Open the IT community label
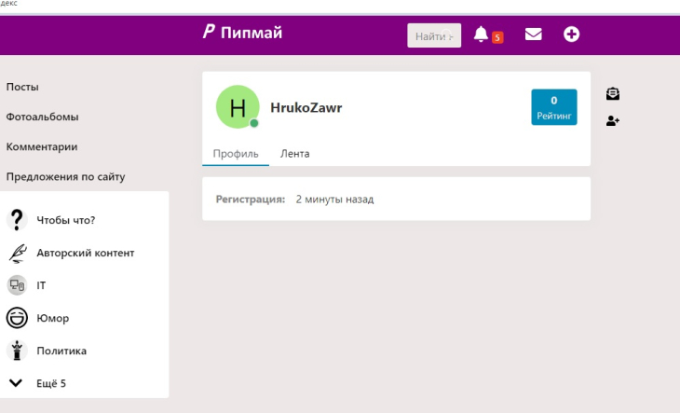This screenshot has width=680, height=413. point(41,285)
